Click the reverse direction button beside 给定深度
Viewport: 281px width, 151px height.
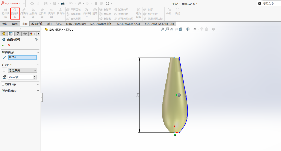coord(4,70)
